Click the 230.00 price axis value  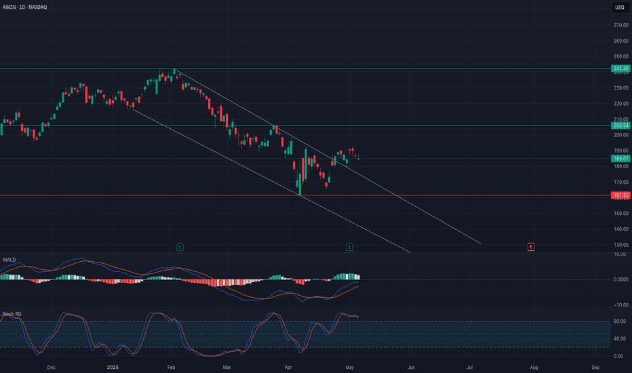click(x=621, y=88)
